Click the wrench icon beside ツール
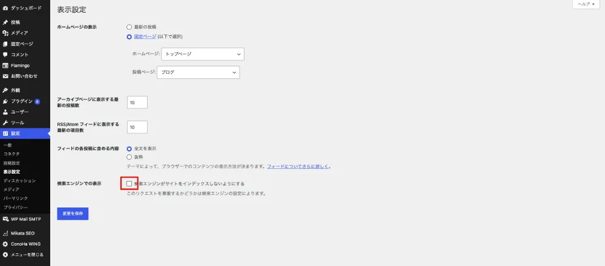This screenshot has height=266, width=605. click(x=5, y=123)
